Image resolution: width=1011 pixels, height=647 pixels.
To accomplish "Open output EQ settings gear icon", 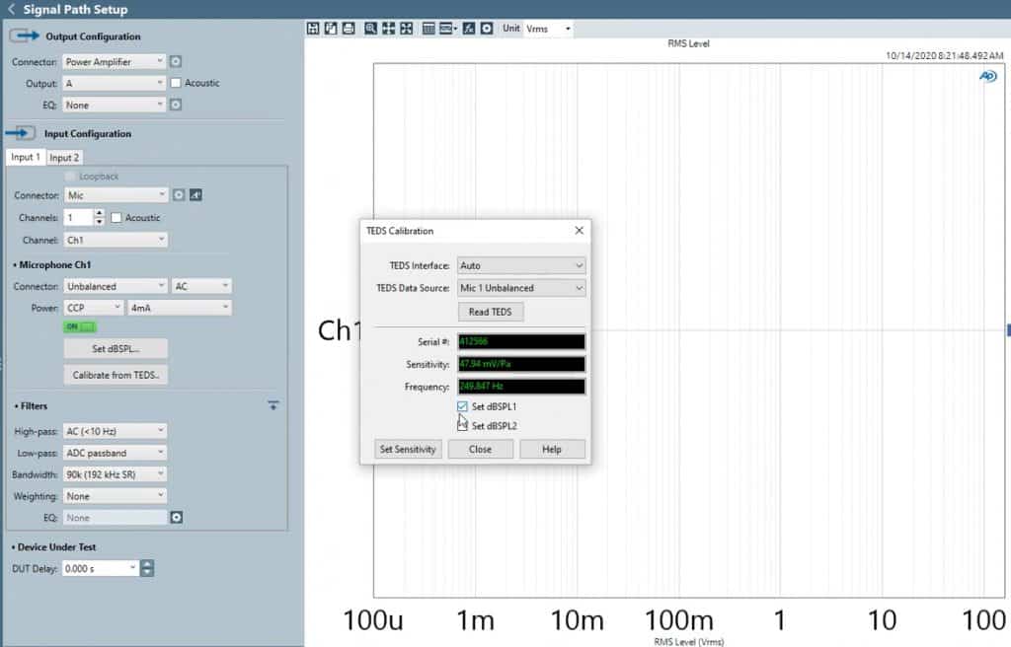I will [176, 105].
